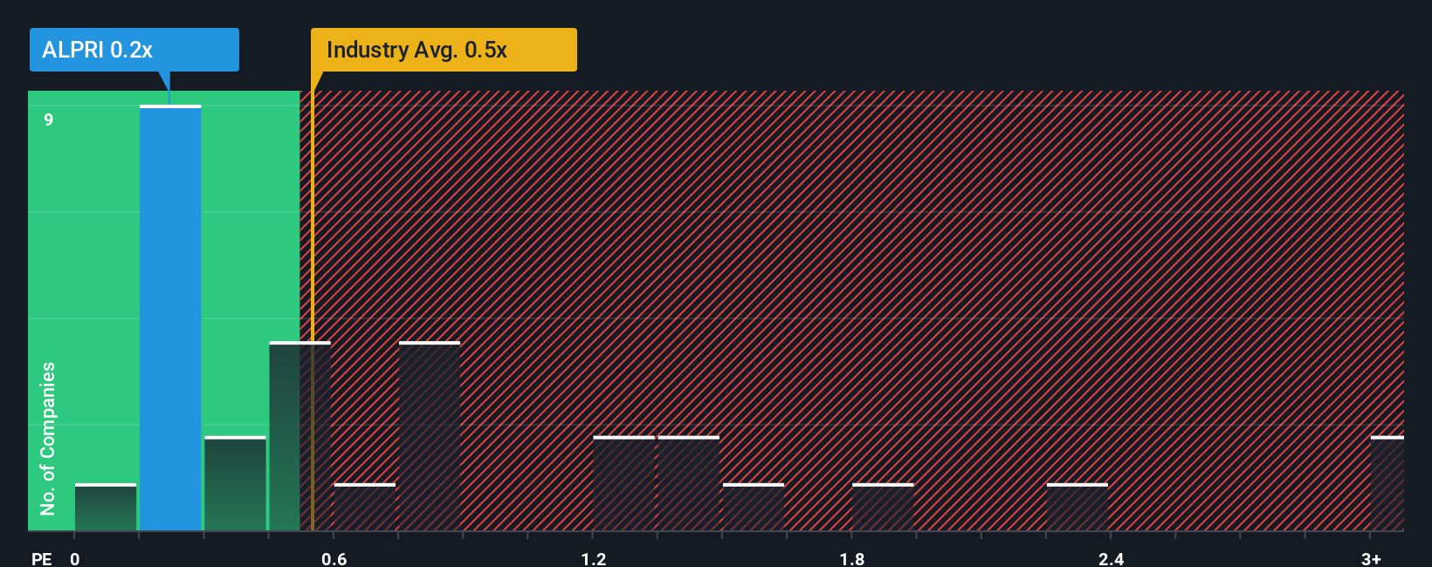Click the short bar near PE 1.6

pos(754,507)
